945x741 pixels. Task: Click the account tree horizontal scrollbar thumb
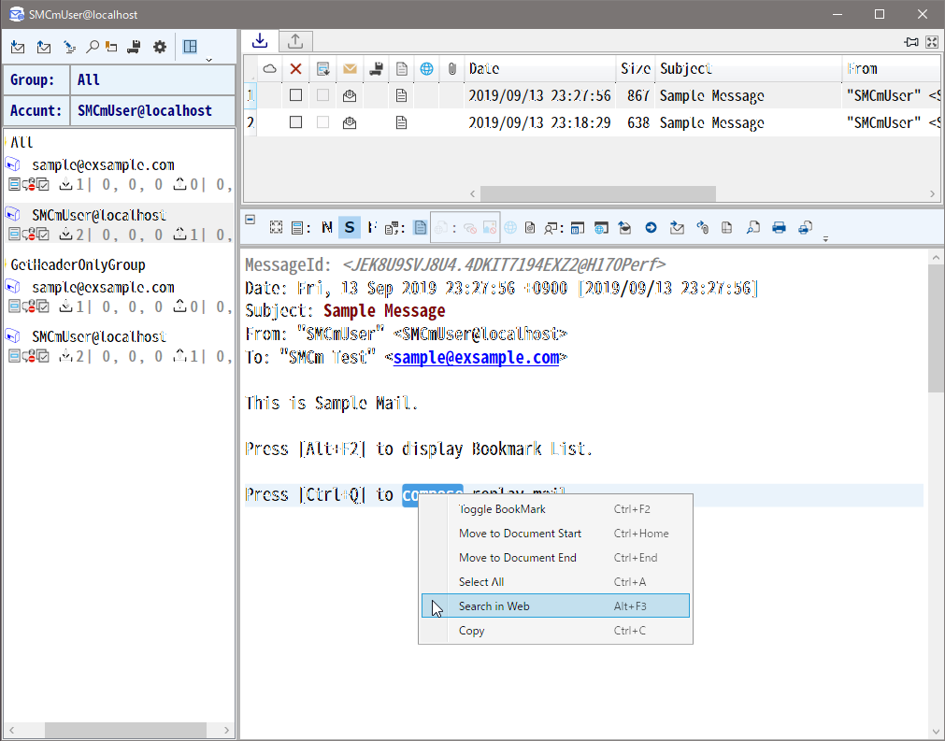[x=125, y=730]
